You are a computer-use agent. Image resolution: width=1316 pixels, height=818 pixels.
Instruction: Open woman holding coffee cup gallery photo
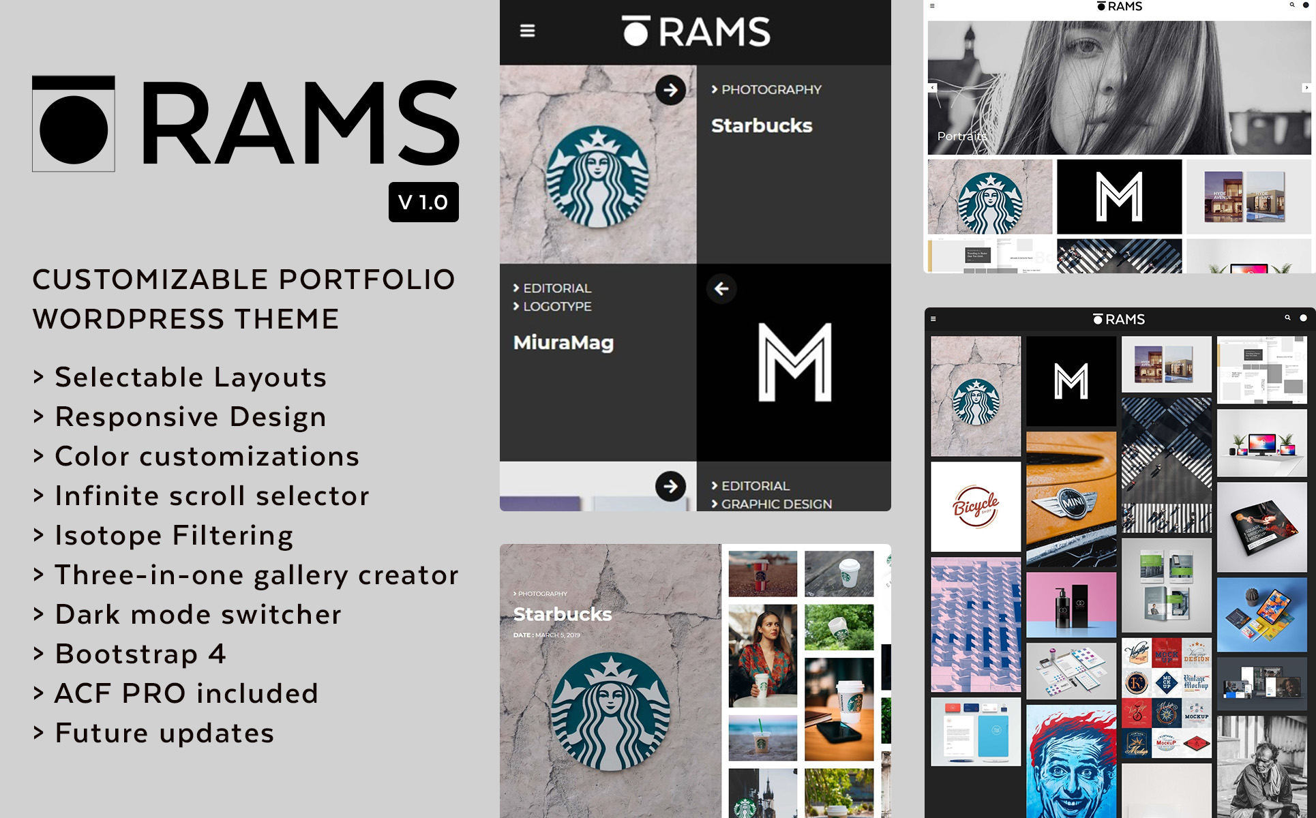[762, 656]
